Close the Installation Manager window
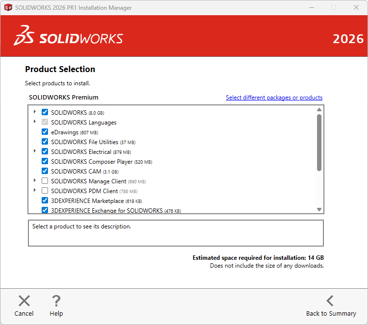The image size is (368, 325). [x=356, y=8]
